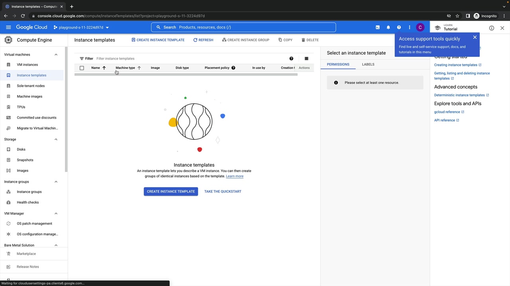Screen dimensions: 510x286
Task: Open the three-dot settings menu in top bar
Action: tap(409, 27)
